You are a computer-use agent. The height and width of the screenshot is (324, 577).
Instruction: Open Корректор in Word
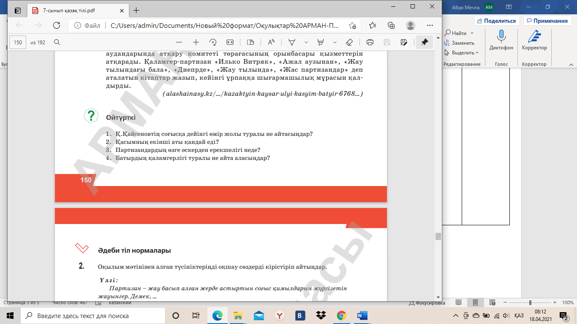534,40
